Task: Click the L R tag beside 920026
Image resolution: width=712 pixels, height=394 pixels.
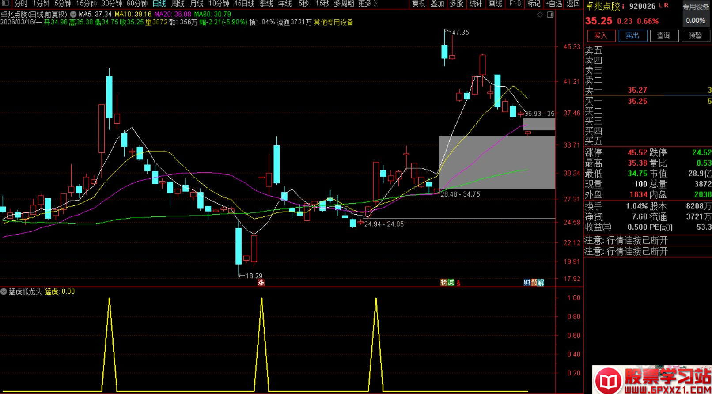Action: (663, 5)
